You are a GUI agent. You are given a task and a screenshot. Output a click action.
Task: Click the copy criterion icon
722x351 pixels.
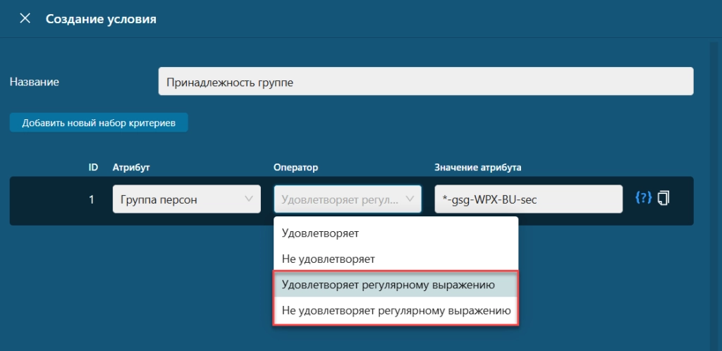663,199
